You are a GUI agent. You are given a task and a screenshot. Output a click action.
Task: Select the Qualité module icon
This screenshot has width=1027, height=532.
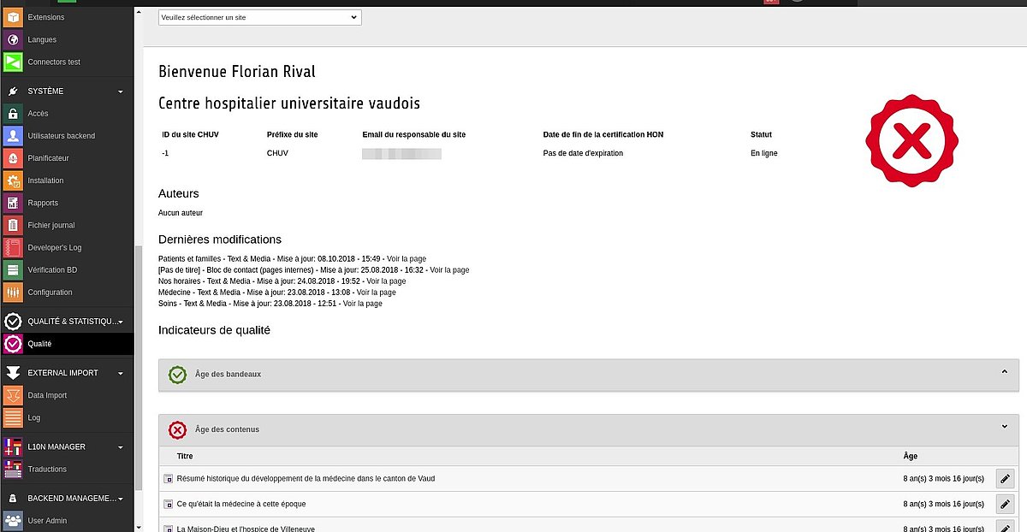(12, 344)
